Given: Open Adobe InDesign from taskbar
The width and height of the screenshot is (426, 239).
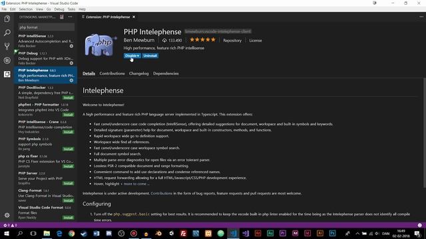Looking at the screenshot, I should coord(308,233).
